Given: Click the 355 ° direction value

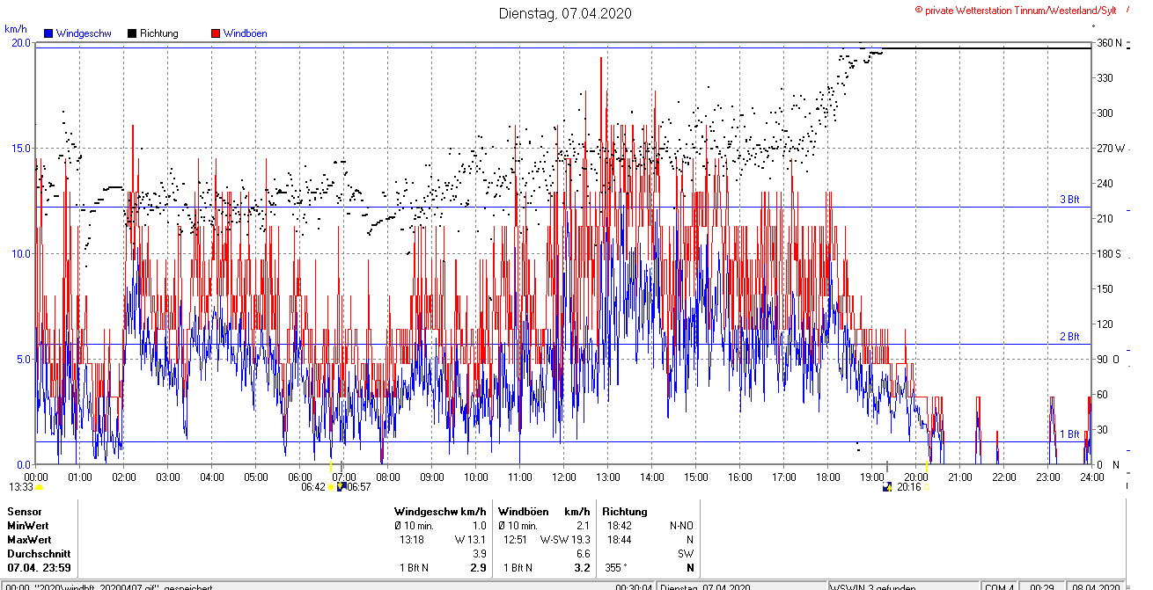Looking at the screenshot, I should click(x=616, y=567).
